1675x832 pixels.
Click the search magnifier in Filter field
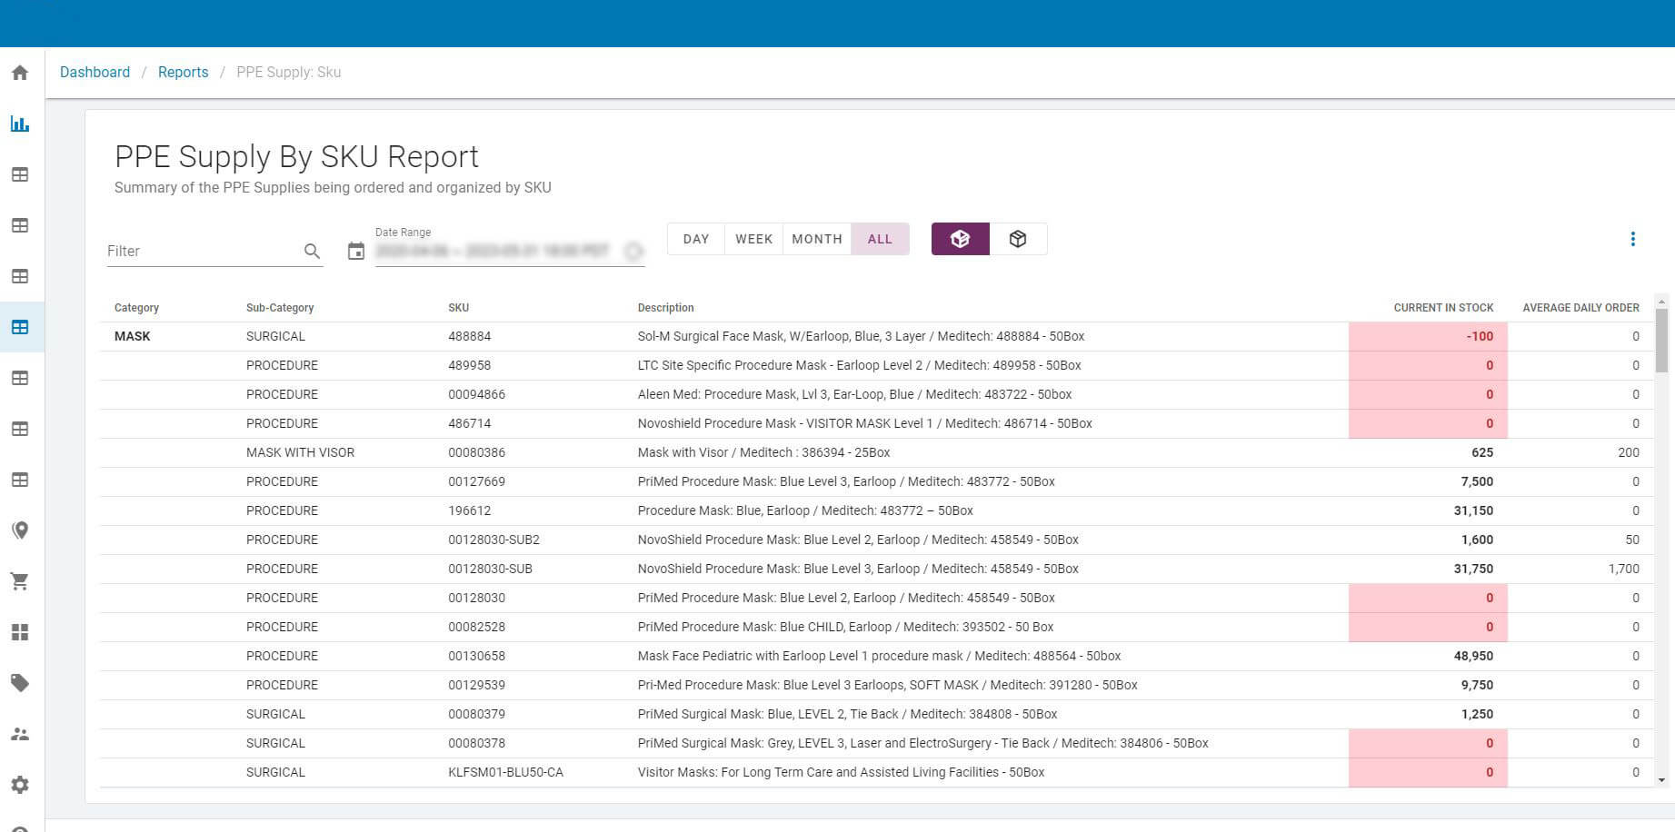pyautogui.click(x=313, y=251)
